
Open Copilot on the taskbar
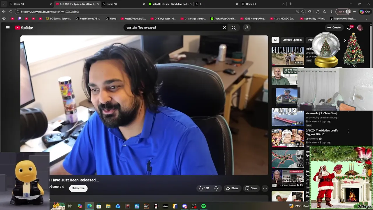80,206
